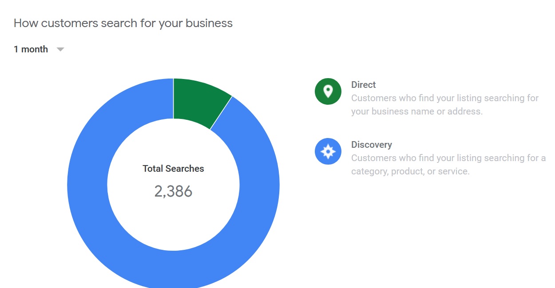Select the green Direct slice of the donut
Screen dimensions: 555x288
197,100
